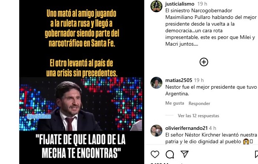Open matias2505 username link
Image resolution: width=258 pixels, height=164 pixels.
(179, 80)
